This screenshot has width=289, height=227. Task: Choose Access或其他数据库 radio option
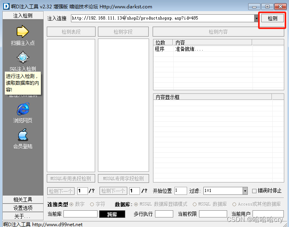(x=234, y=204)
